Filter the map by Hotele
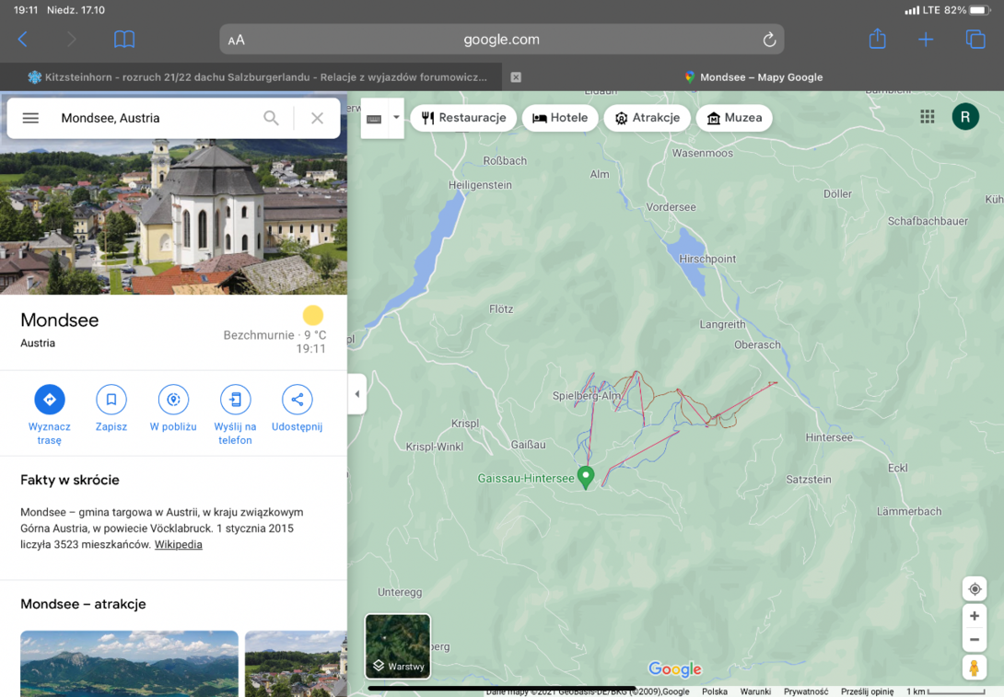Image resolution: width=1004 pixels, height=697 pixels. (x=560, y=118)
